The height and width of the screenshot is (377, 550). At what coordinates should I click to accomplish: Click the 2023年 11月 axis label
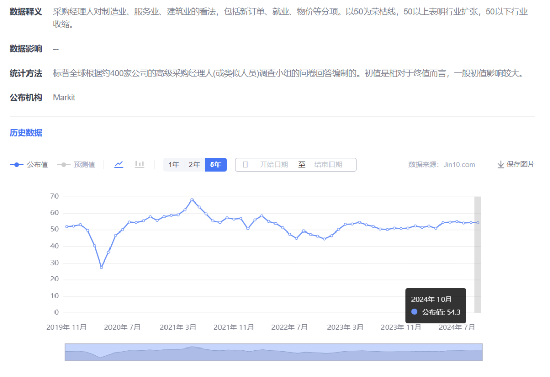[x=401, y=327]
